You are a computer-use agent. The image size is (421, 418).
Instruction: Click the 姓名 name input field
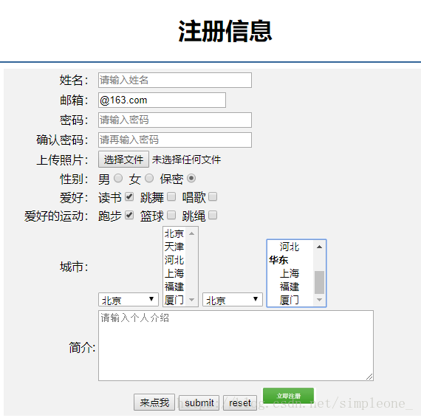tap(175, 80)
